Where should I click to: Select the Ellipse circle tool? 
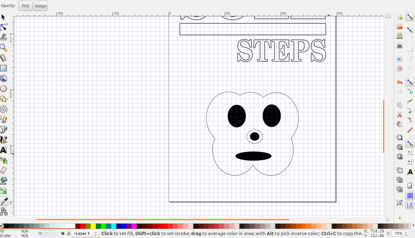pos(4,89)
